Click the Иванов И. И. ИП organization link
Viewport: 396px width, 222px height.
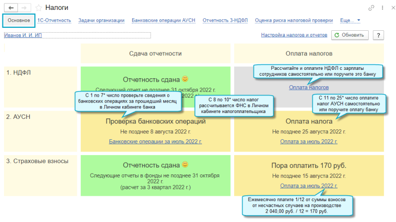pos(23,35)
